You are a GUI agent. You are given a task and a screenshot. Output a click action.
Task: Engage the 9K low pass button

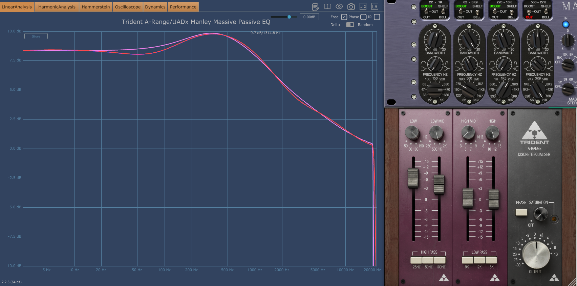tap(468, 260)
